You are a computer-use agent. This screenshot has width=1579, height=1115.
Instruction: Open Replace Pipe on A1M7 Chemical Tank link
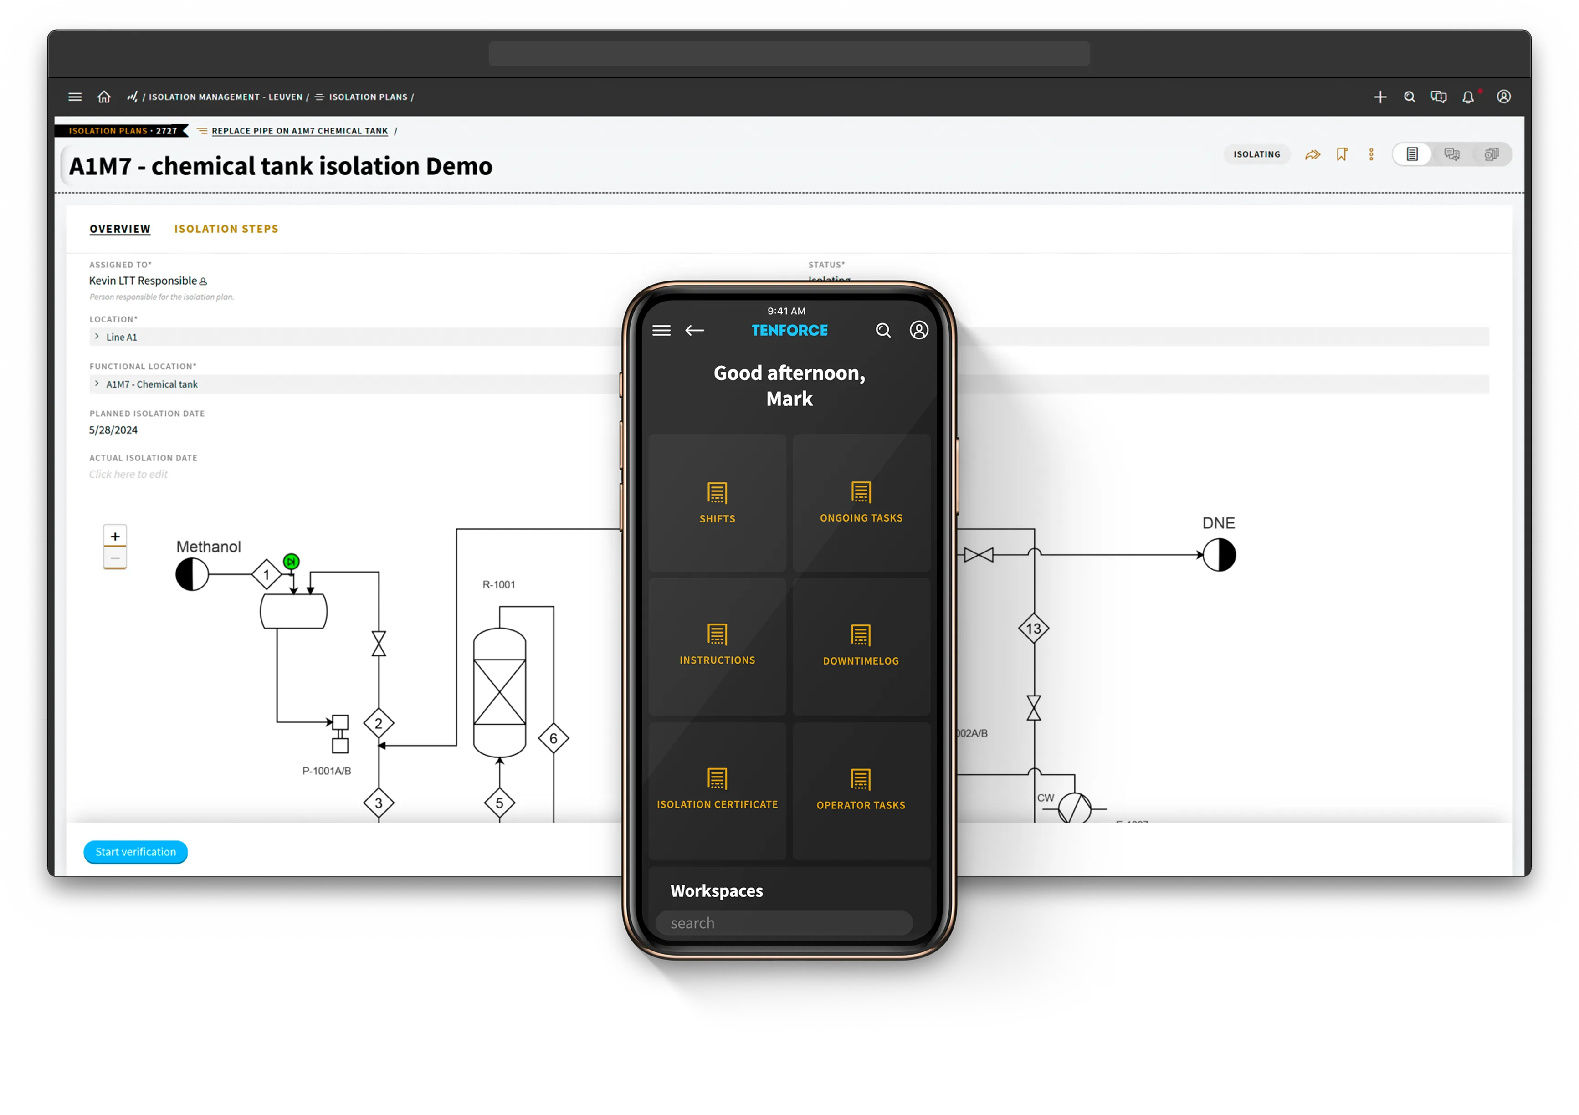click(x=299, y=131)
